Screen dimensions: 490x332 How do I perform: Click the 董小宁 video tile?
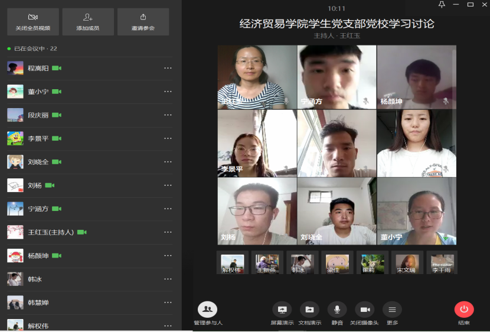click(x=417, y=211)
